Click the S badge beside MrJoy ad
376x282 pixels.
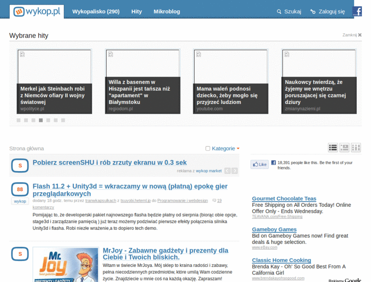(20, 254)
